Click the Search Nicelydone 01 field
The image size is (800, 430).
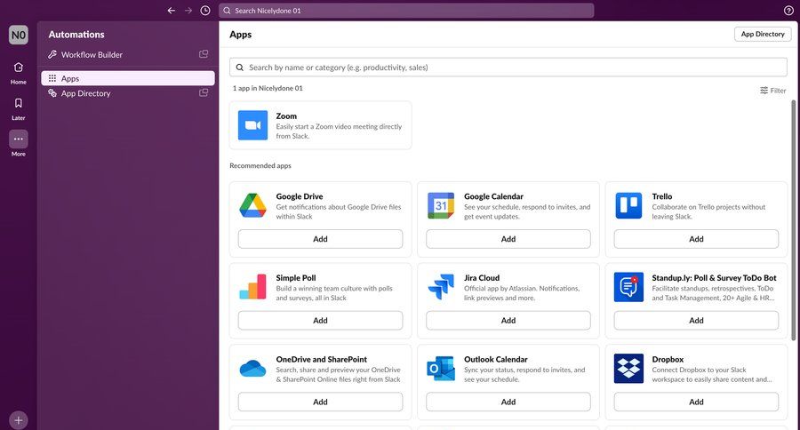pyautogui.click(x=406, y=10)
